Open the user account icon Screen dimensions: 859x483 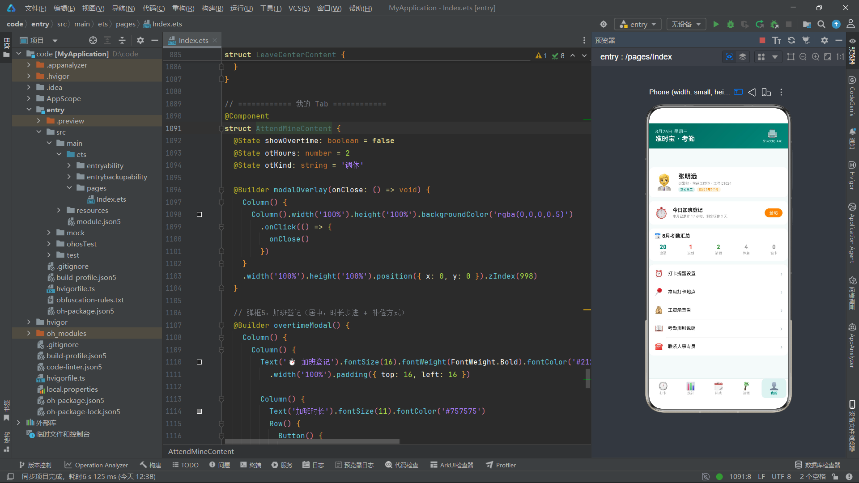(850, 24)
